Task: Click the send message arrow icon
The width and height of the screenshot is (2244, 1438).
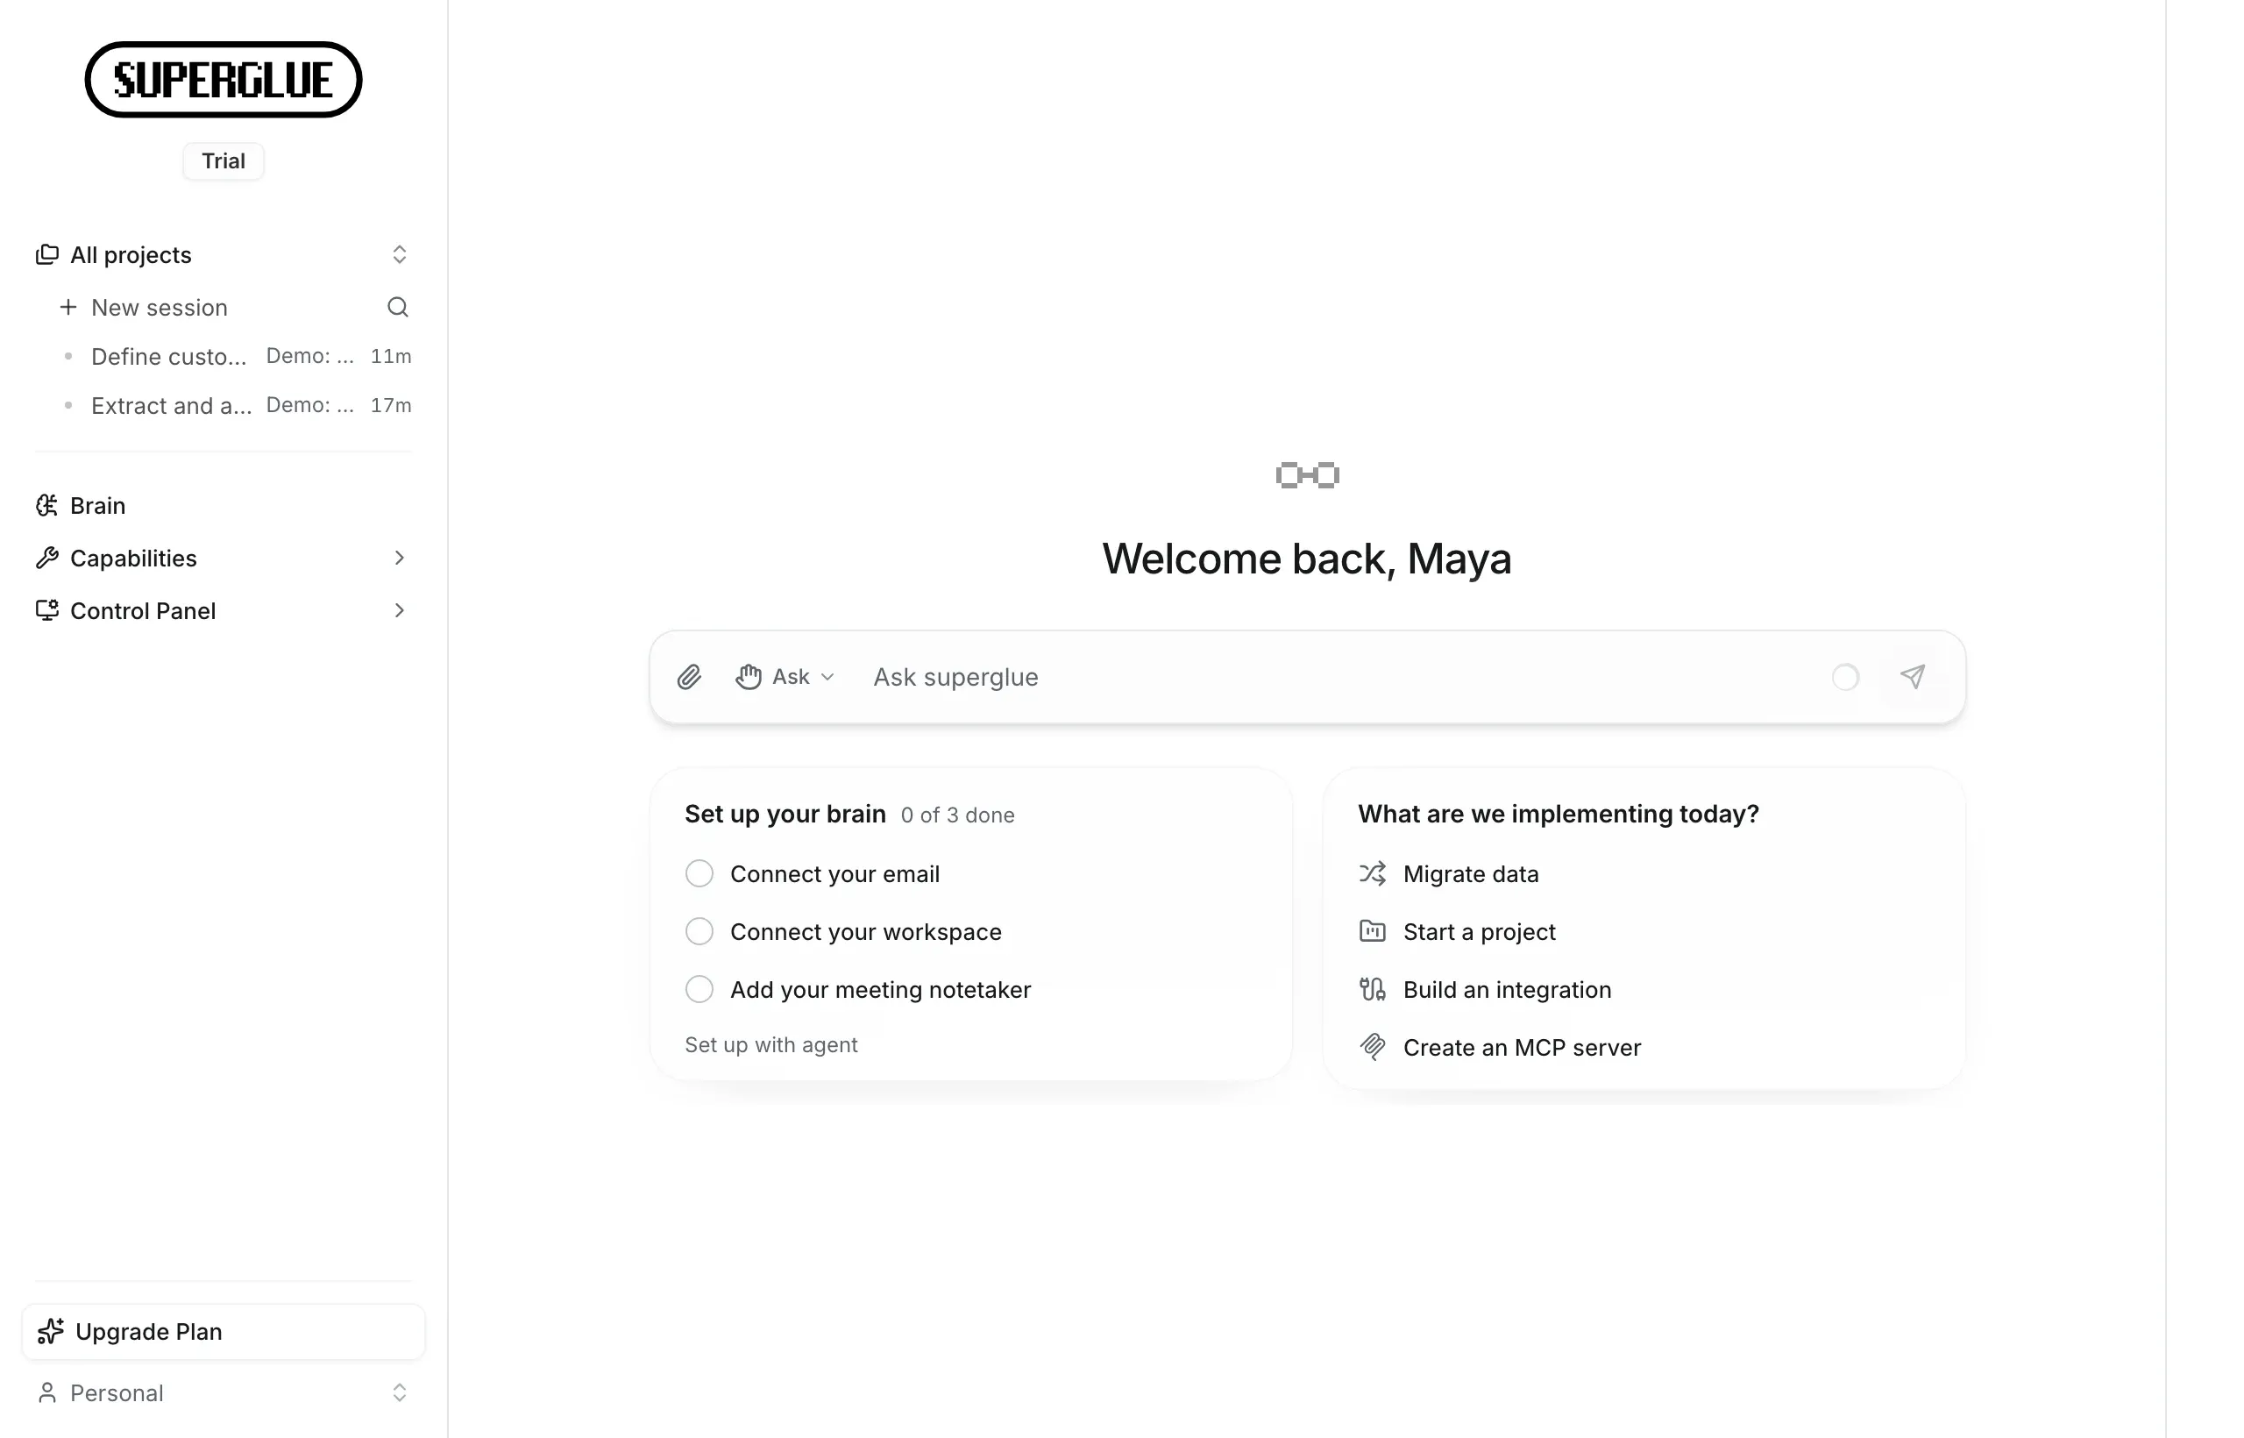Action: click(x=1913, y=677)
